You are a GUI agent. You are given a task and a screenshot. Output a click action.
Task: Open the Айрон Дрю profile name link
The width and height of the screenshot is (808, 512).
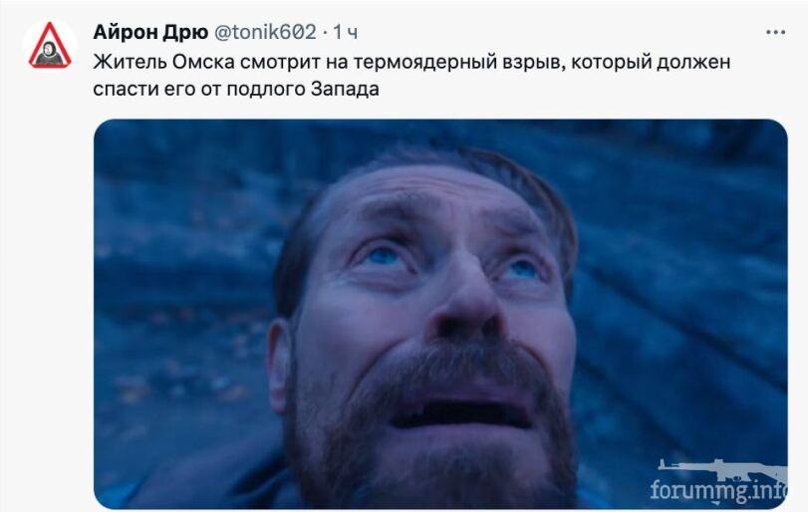tap(150, 32)
